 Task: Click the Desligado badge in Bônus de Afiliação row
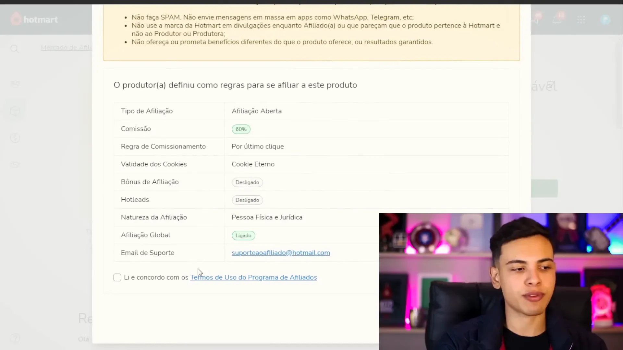coord(247,182)
